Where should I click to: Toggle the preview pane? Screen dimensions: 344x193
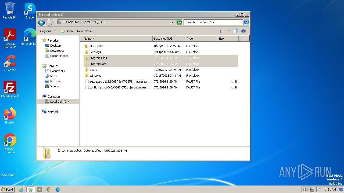(x=236, y=31)
